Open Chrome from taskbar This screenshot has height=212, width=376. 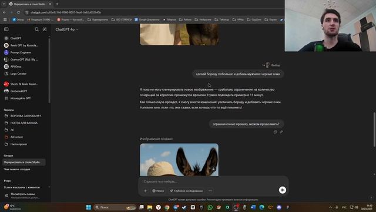tap(167, 207)
